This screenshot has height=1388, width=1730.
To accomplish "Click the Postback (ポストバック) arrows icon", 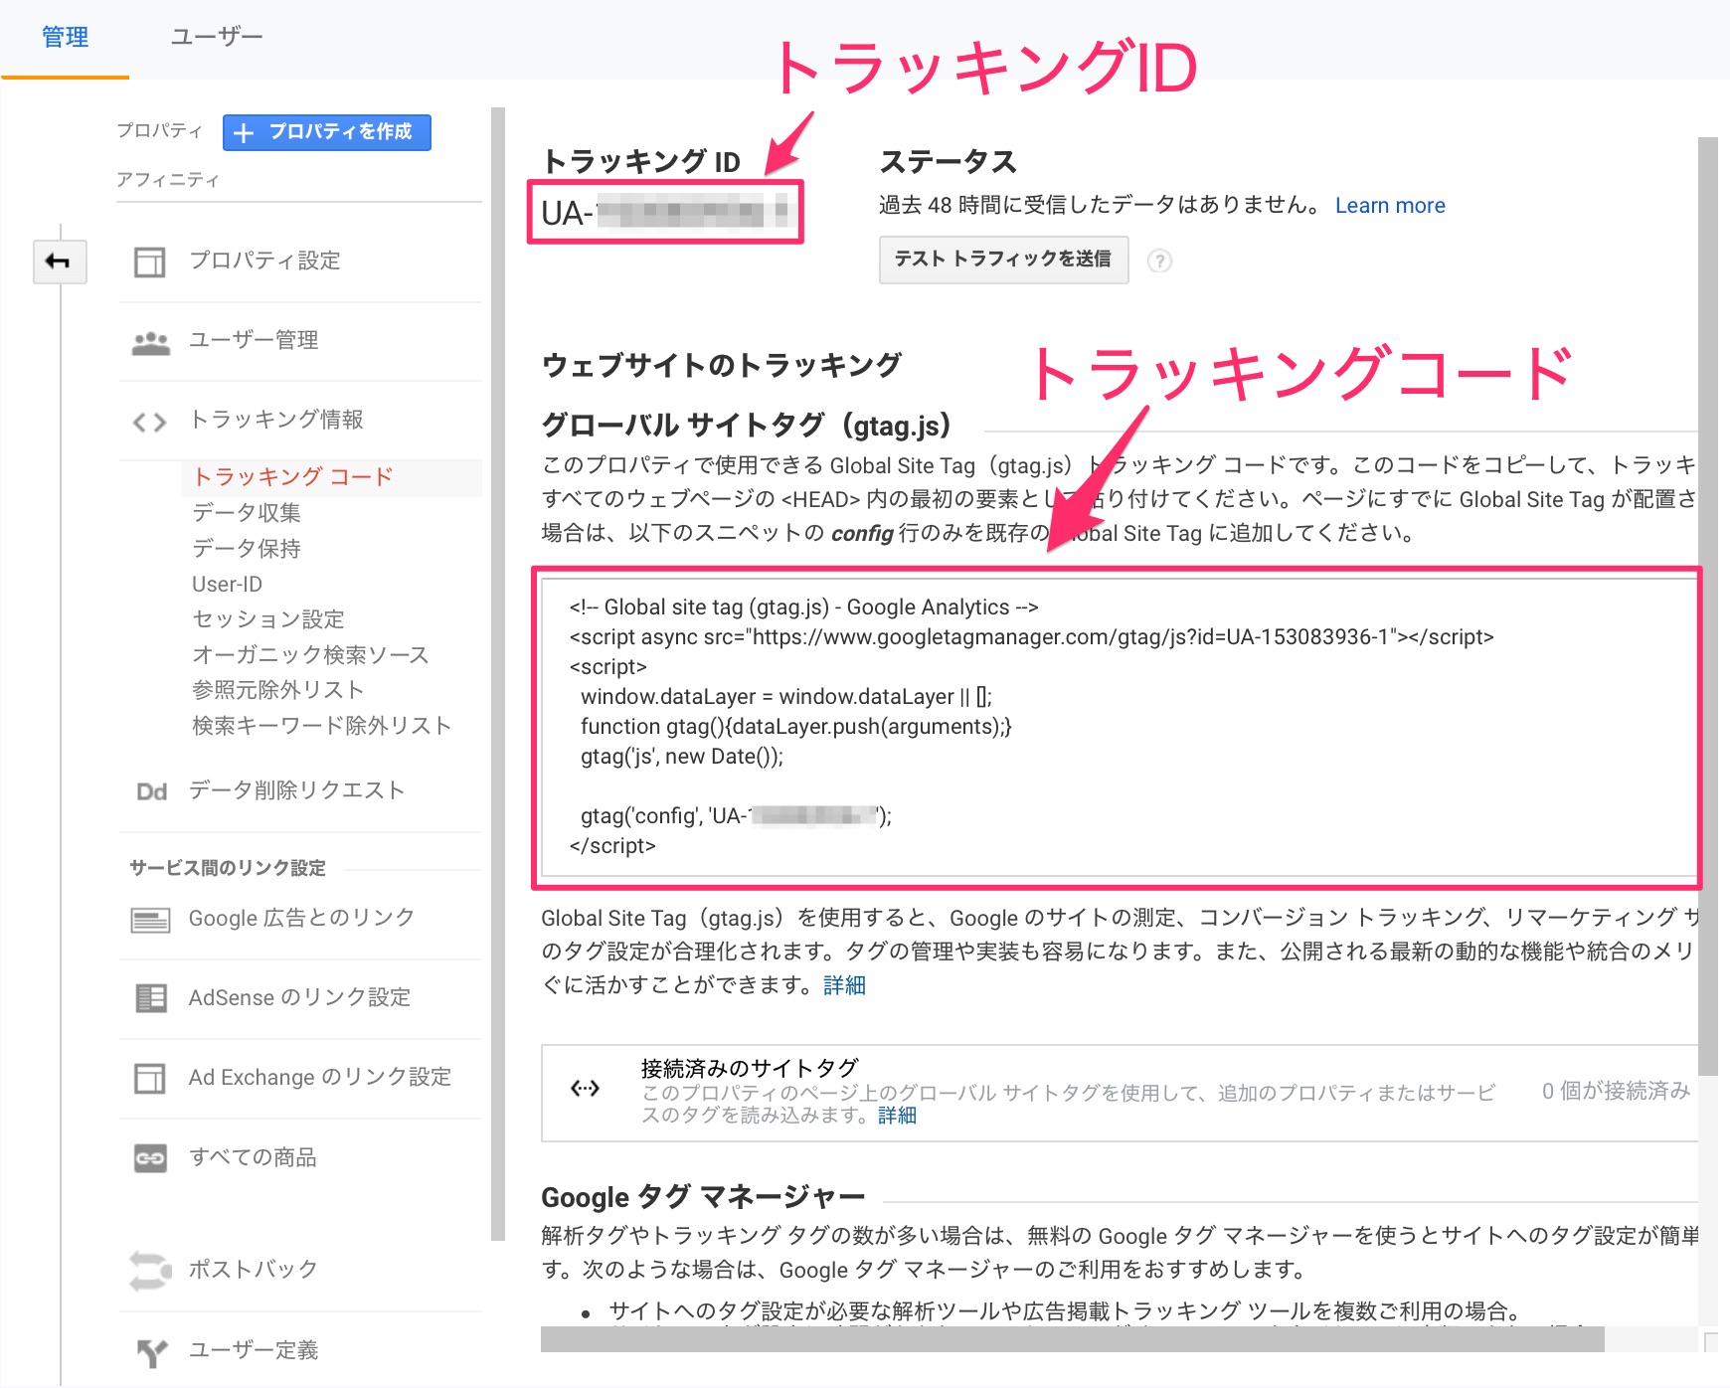I will (150, 1270).
